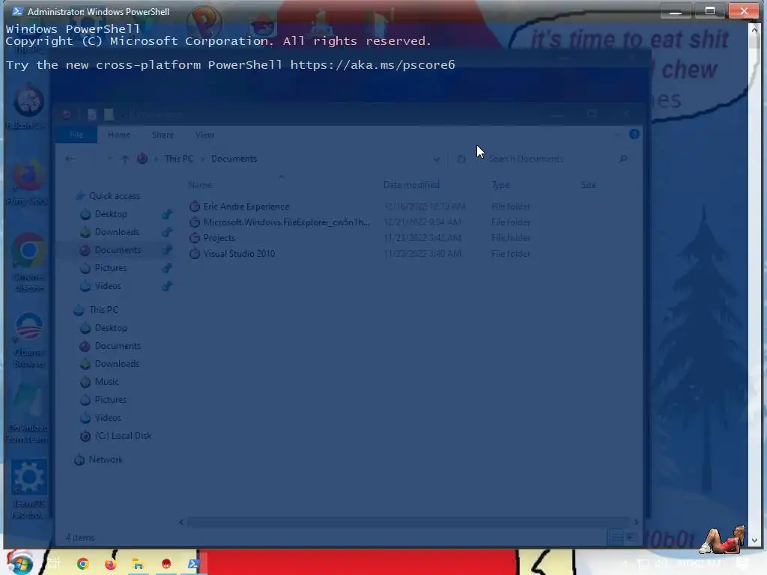Open the gear settings desktop shortcut

coord(28,477)
